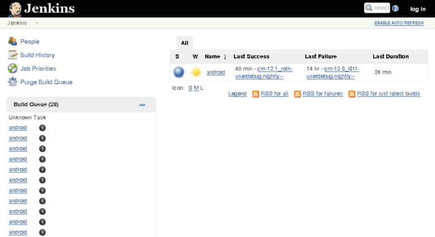Click RSS icon for failures feed
The height and width of the screenshot is (237, 435).
point(297,94)
